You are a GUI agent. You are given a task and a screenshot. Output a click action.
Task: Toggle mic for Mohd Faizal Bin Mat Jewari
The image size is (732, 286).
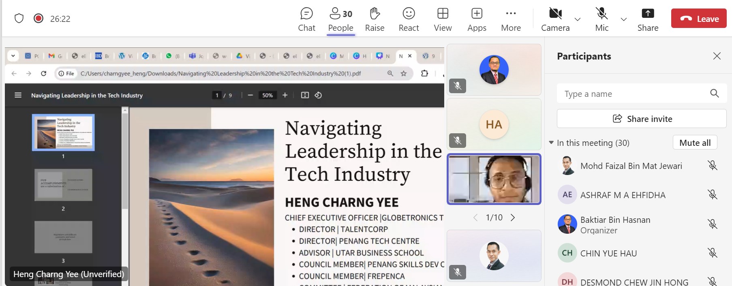pyautogui.click(x=712, y=166)
